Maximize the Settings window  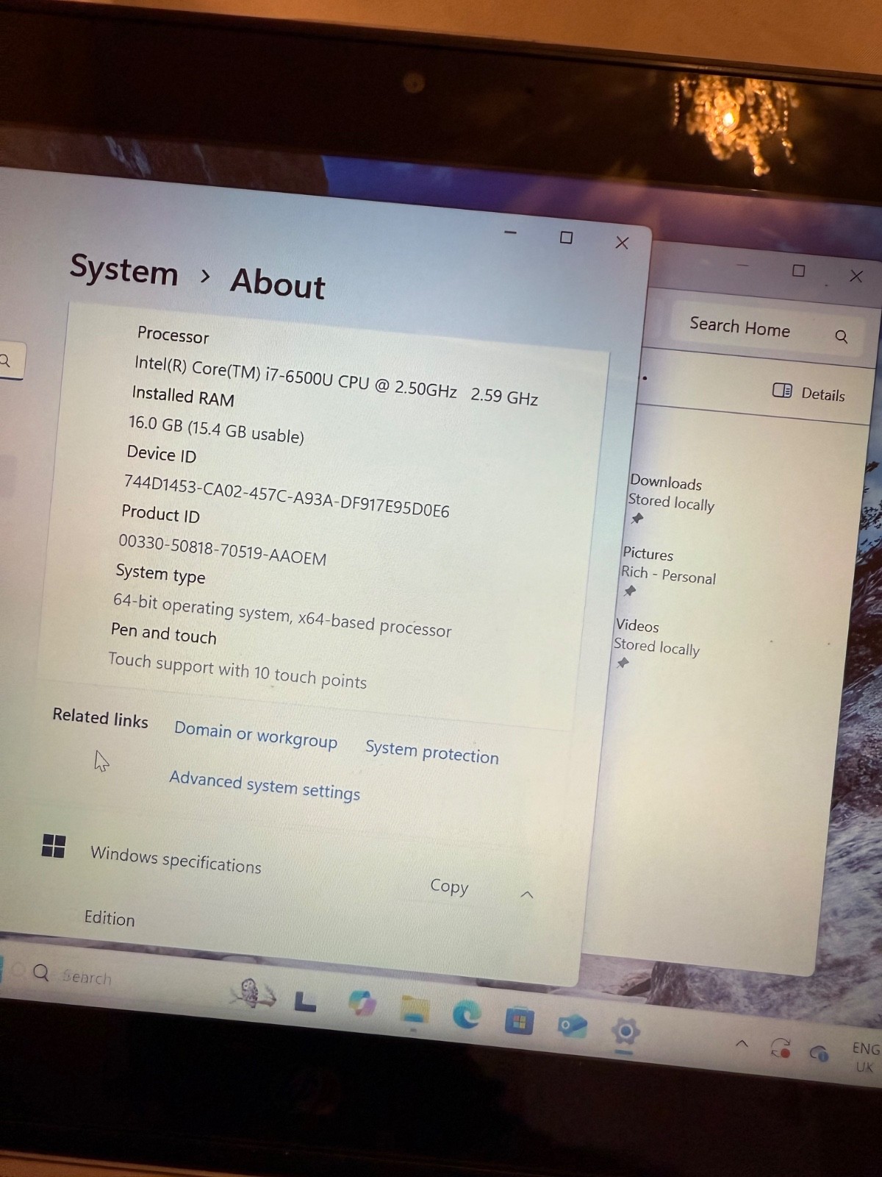(x=566, y=237)
